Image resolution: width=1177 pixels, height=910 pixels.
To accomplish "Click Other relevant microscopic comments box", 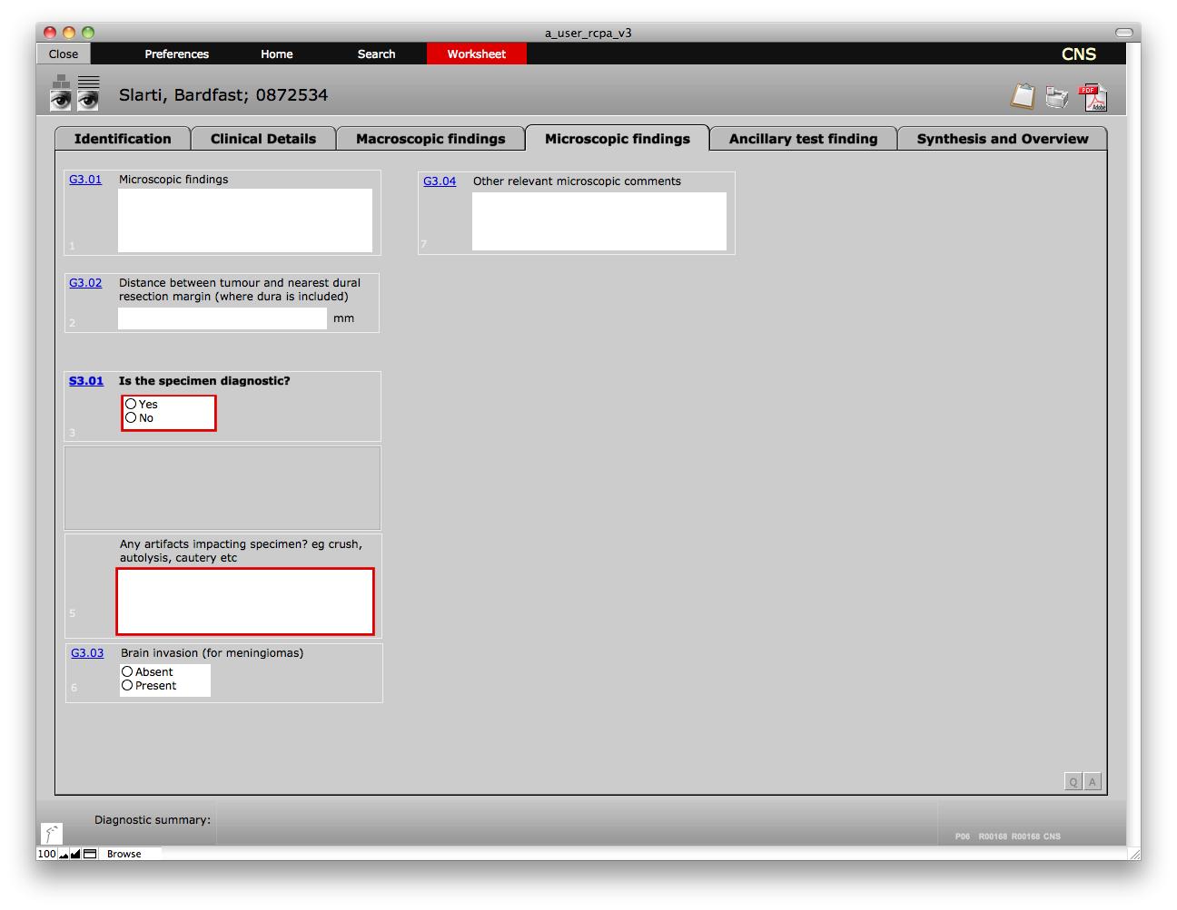I will (x=599, y=221).
